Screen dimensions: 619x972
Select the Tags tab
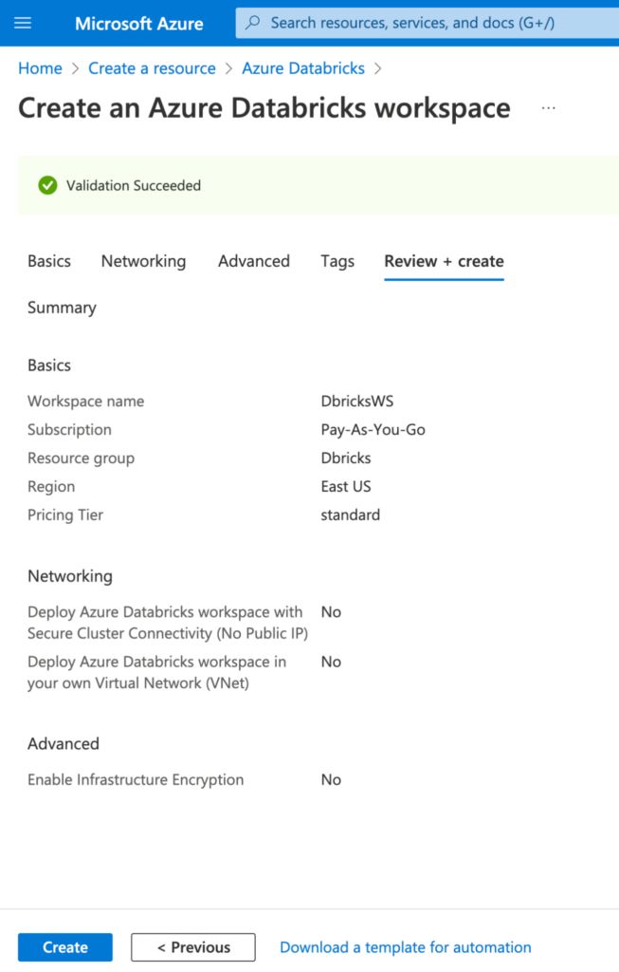tap(337, 261)
